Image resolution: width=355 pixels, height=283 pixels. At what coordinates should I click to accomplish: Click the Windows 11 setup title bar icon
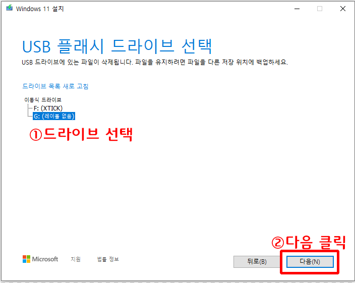point(9,8)
